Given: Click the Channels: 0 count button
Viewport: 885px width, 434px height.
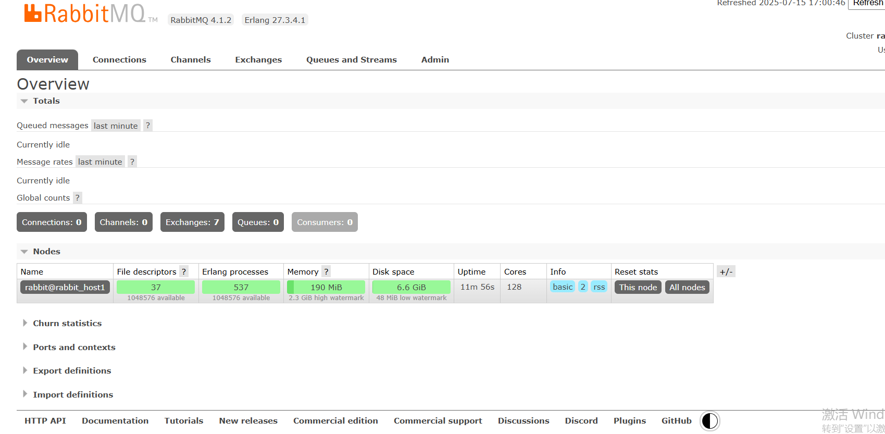Looking at the screenshot, I should pyautogui.click(x=123, y=222).
